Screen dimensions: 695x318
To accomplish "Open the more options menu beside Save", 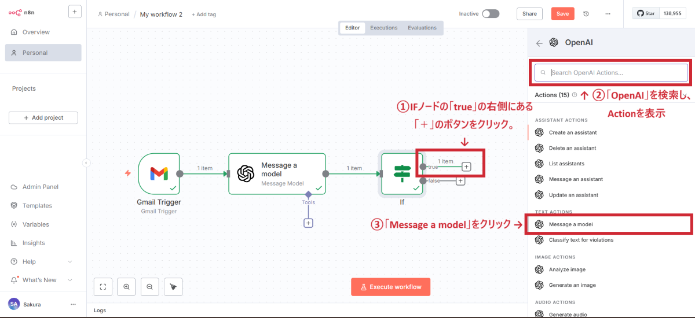I will [x=608, y=14].
